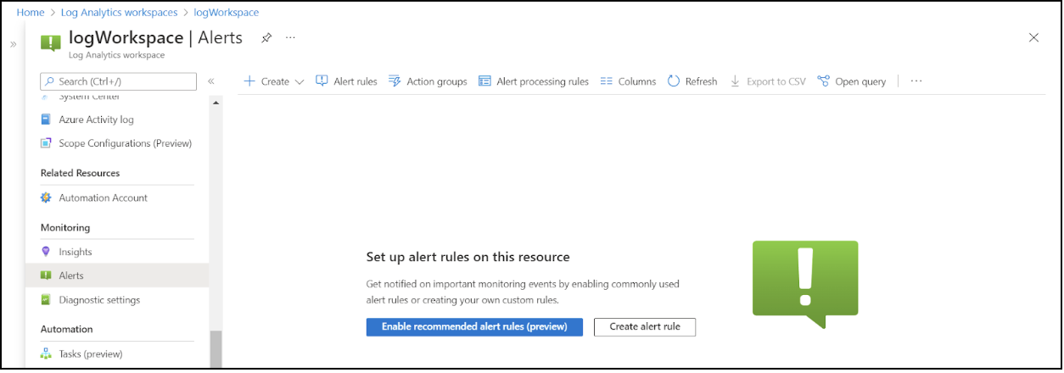
Task: Click the Columns list icon
Action: 606,81
